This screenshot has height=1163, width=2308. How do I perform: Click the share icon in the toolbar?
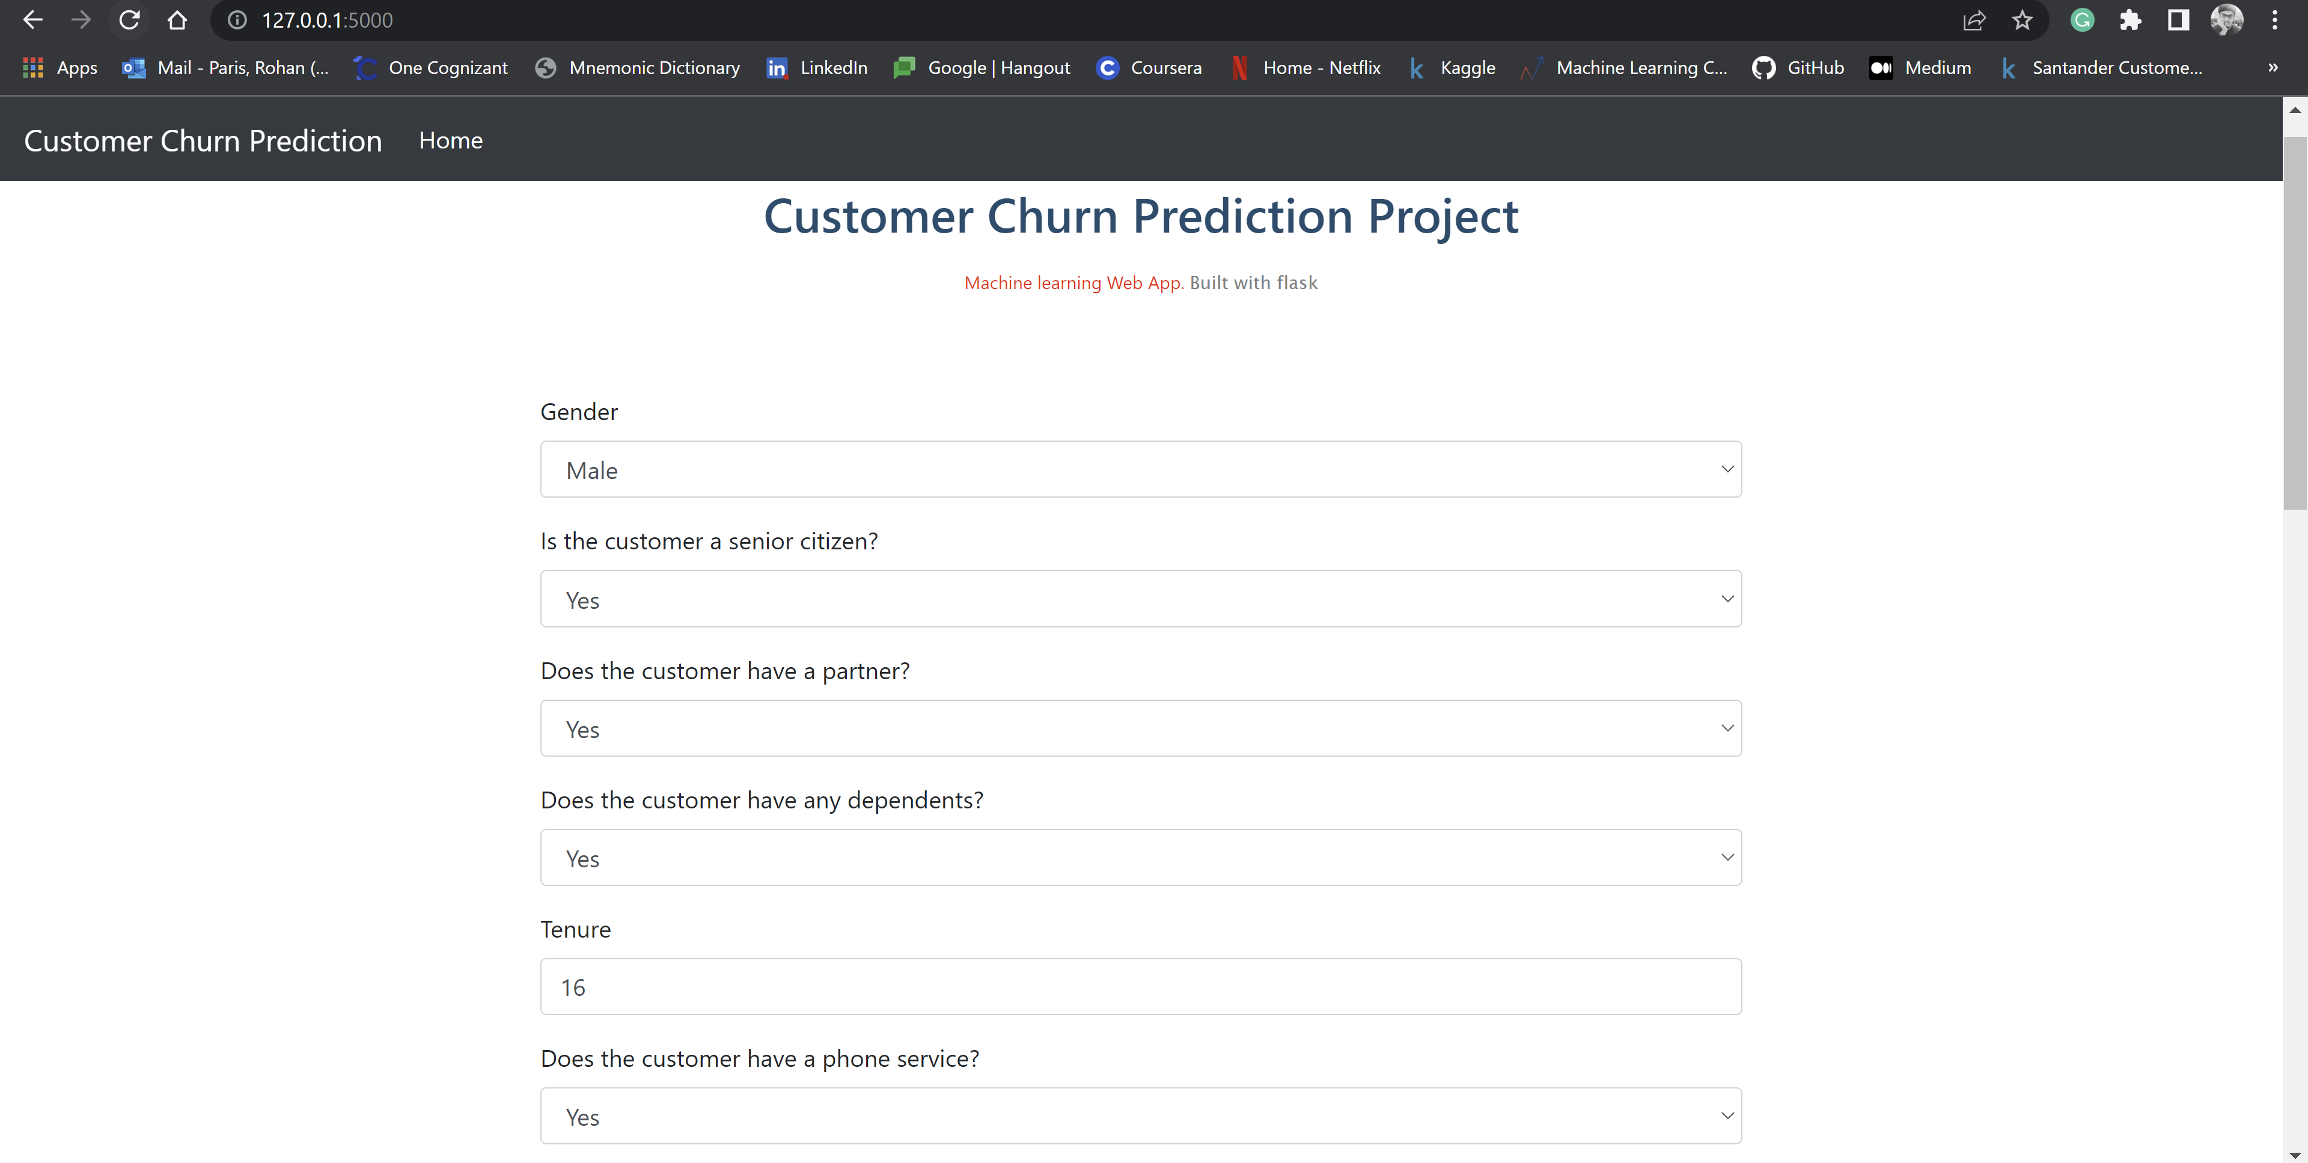(1974, 20)
